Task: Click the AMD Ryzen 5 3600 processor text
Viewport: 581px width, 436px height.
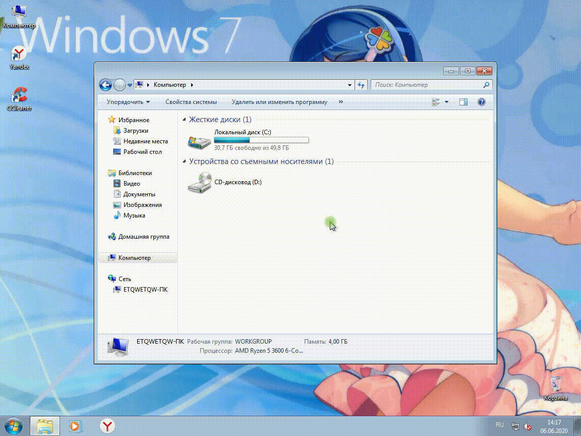Action: pyautogui.click(x=269, y=350)
